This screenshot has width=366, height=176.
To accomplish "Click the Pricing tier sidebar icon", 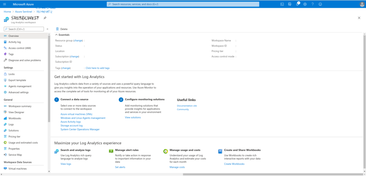I will [5, 136].
